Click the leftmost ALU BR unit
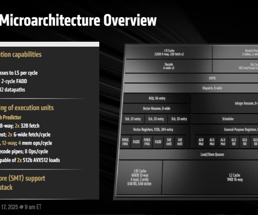The image size is (258, 215). point(234,142)
